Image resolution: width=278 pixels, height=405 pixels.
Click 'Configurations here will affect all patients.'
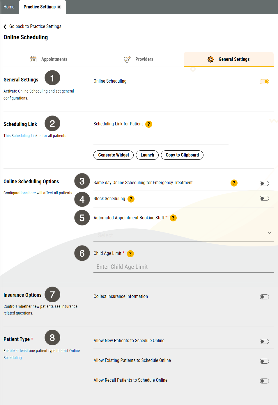(38, 193)
